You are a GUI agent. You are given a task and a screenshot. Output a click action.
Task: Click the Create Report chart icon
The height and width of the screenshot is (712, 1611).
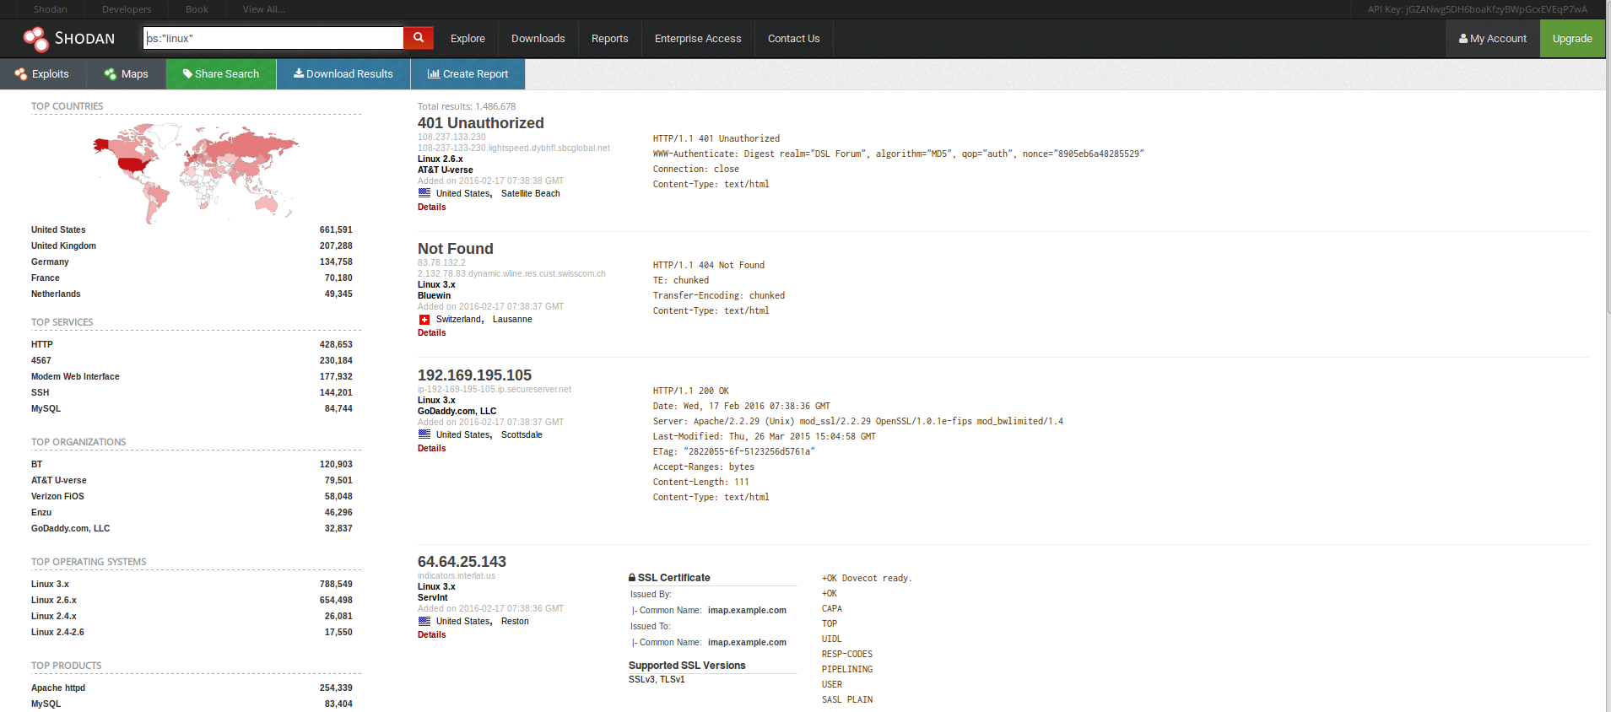(434, 74)
